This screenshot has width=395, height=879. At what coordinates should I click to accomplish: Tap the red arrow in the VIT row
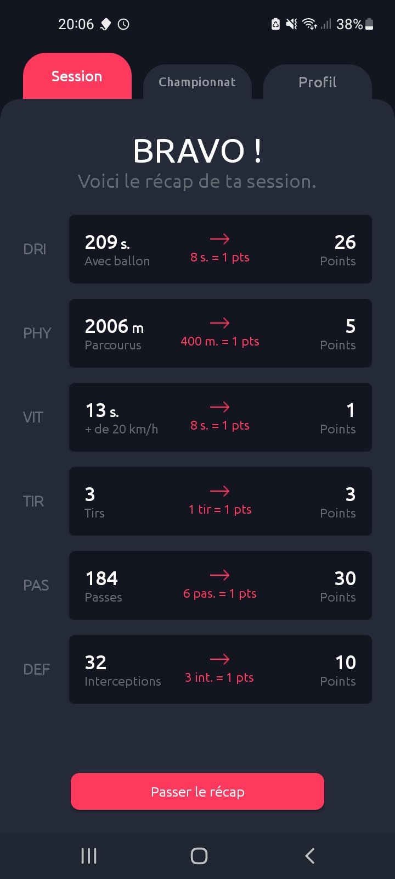pos(219,407)
